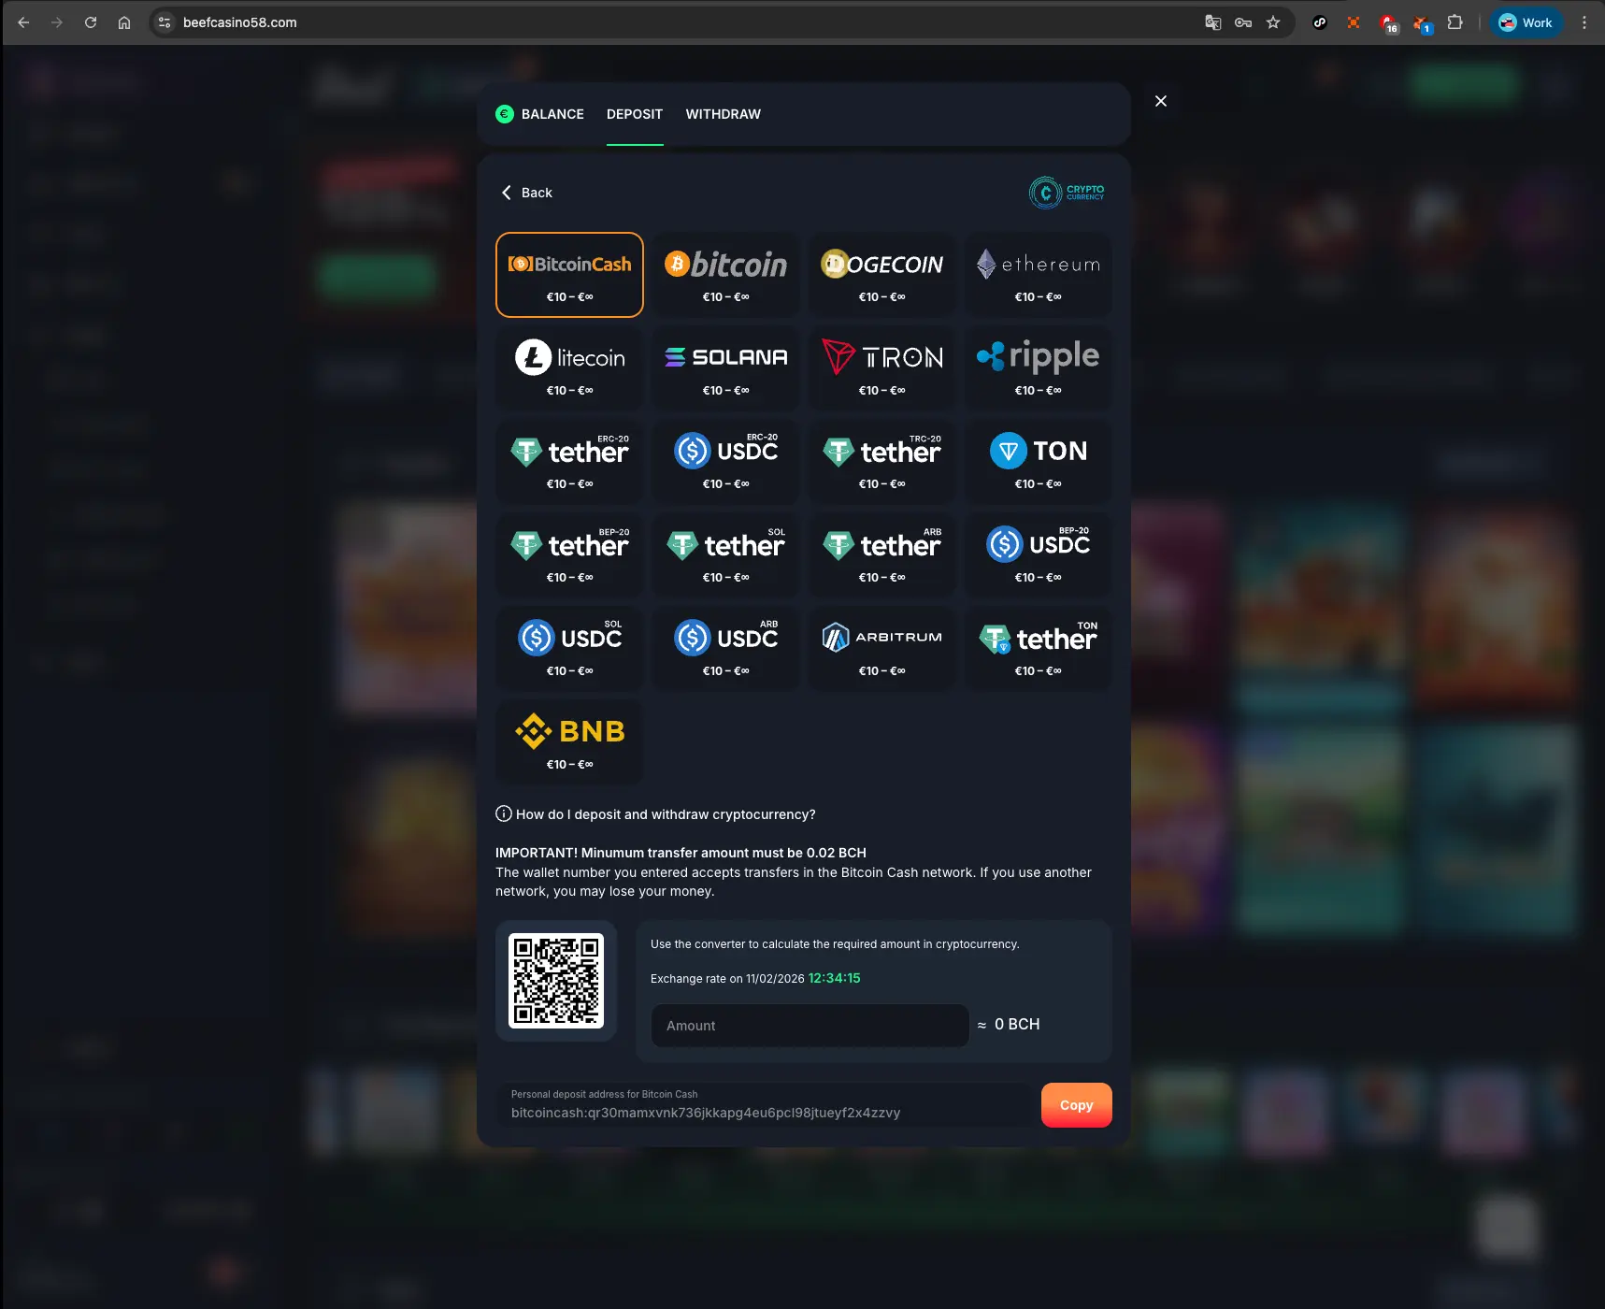Choose ripple deposit option
Screen dimensions: 1605x1309
point(1038,368)
